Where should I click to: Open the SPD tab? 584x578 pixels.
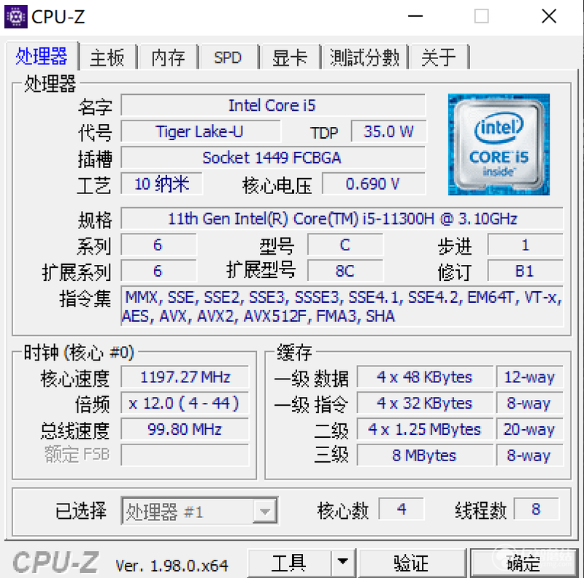(228, 58)
